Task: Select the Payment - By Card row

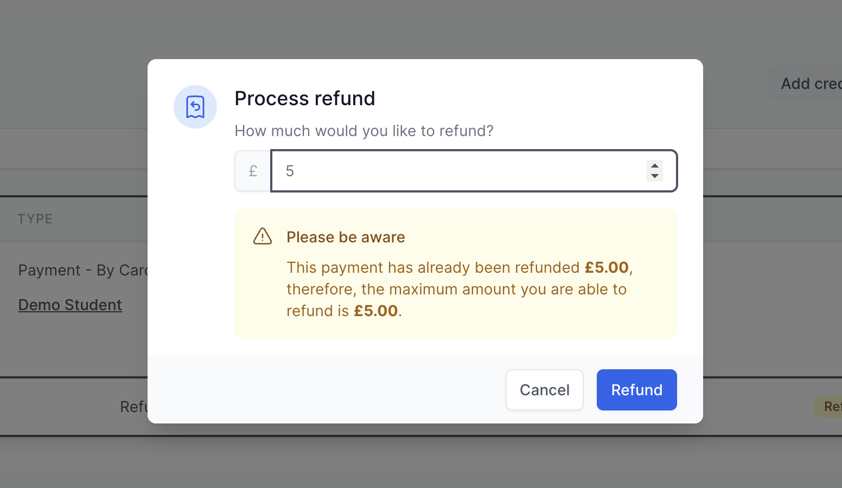Action: pyautogui.click(x=81, y=269)
